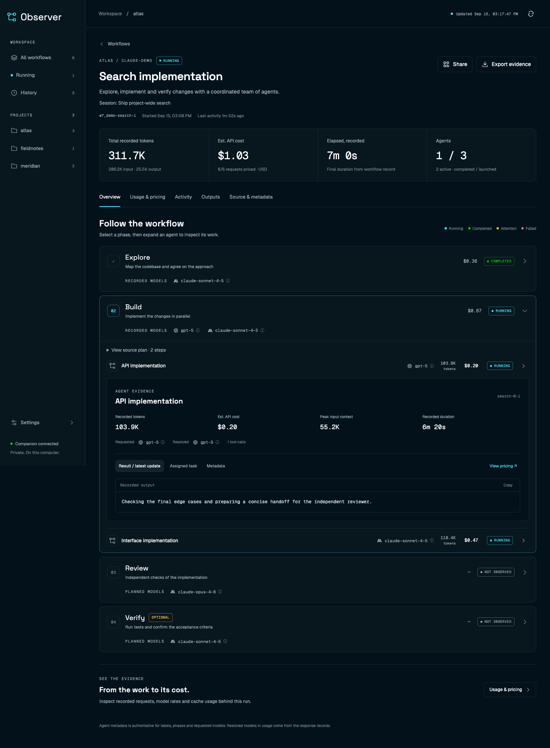Click the Completed legend dot
Screen dimensions: 550x748
click(x=469, y=228)
